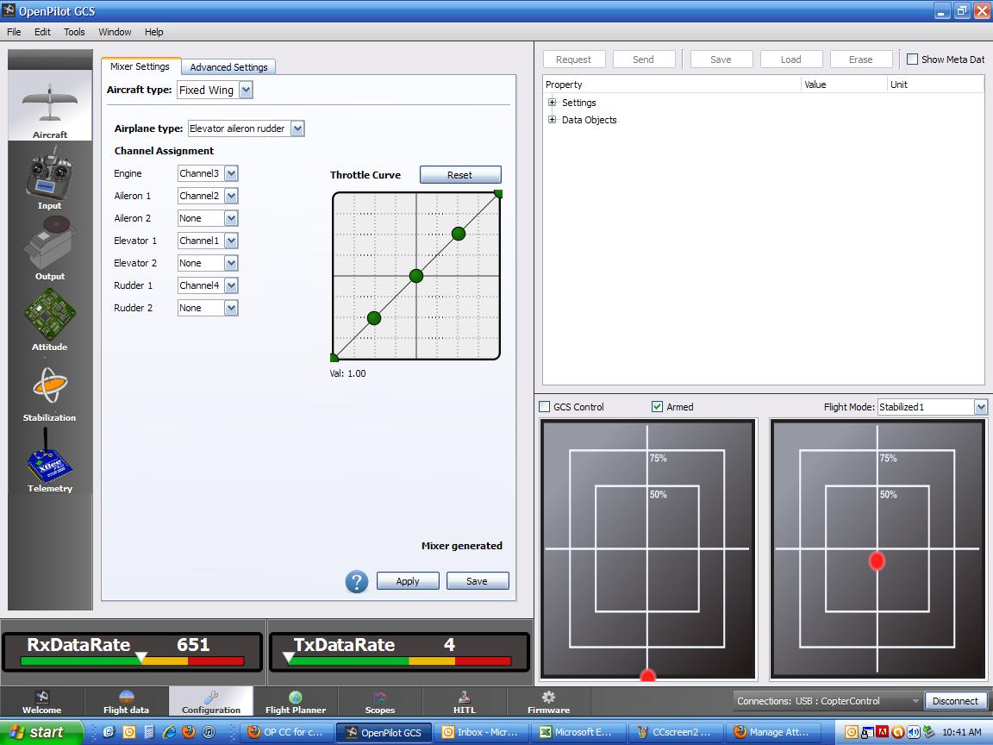Screen dimensions: 993x745
Task: Open the File menu
Action: pos(14,32)
